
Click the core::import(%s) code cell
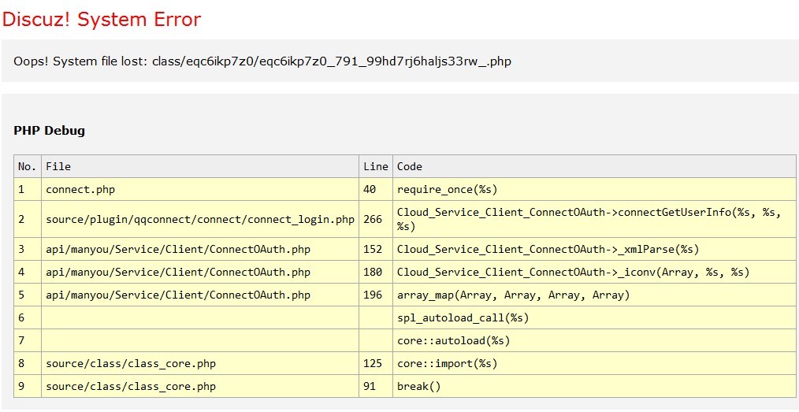447,363
